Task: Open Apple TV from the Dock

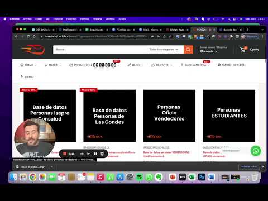Action: (x=182, y=177)
